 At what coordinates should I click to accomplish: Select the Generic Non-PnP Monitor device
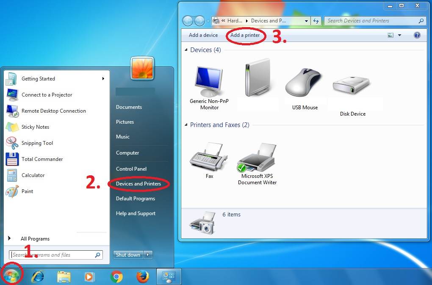(209, 88)
